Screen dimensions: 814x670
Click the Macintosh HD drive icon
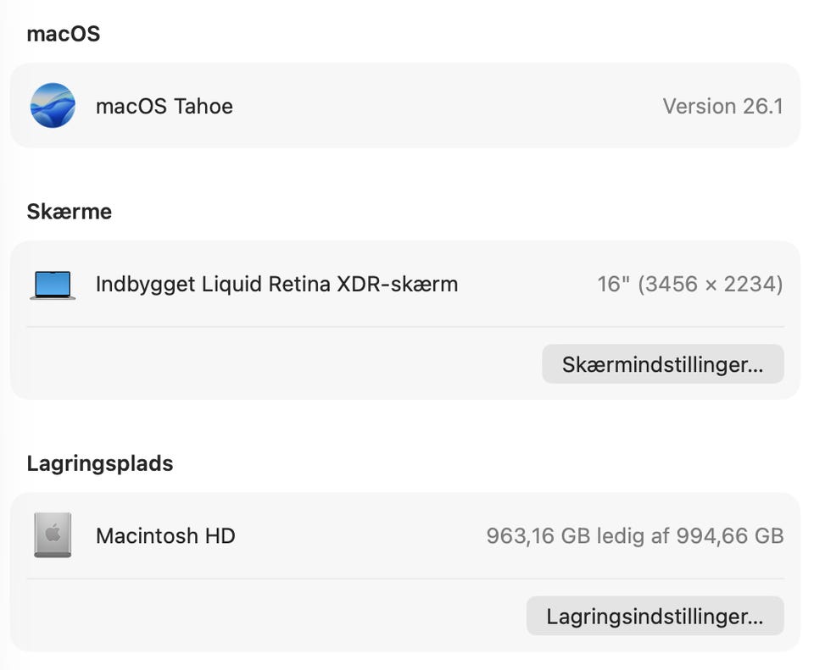pyautogui.click(x=53, y=535)
